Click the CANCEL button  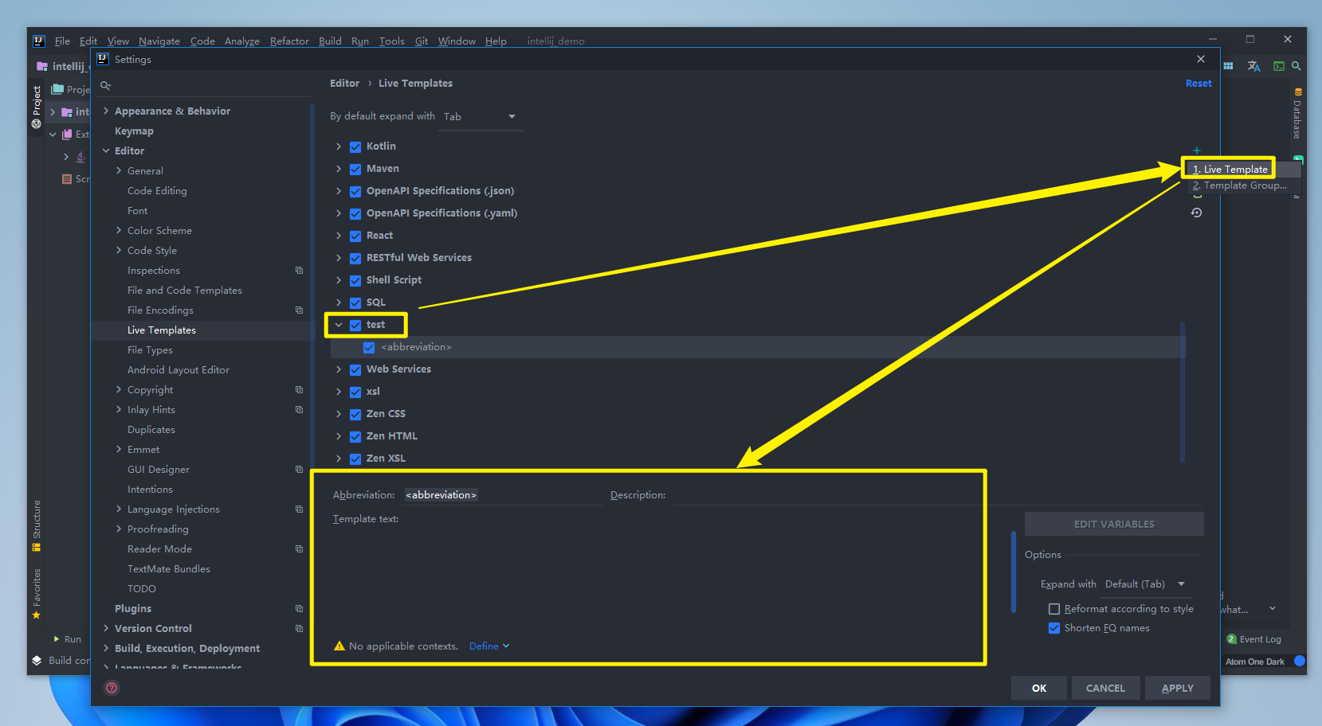(x=1105, y=688)
